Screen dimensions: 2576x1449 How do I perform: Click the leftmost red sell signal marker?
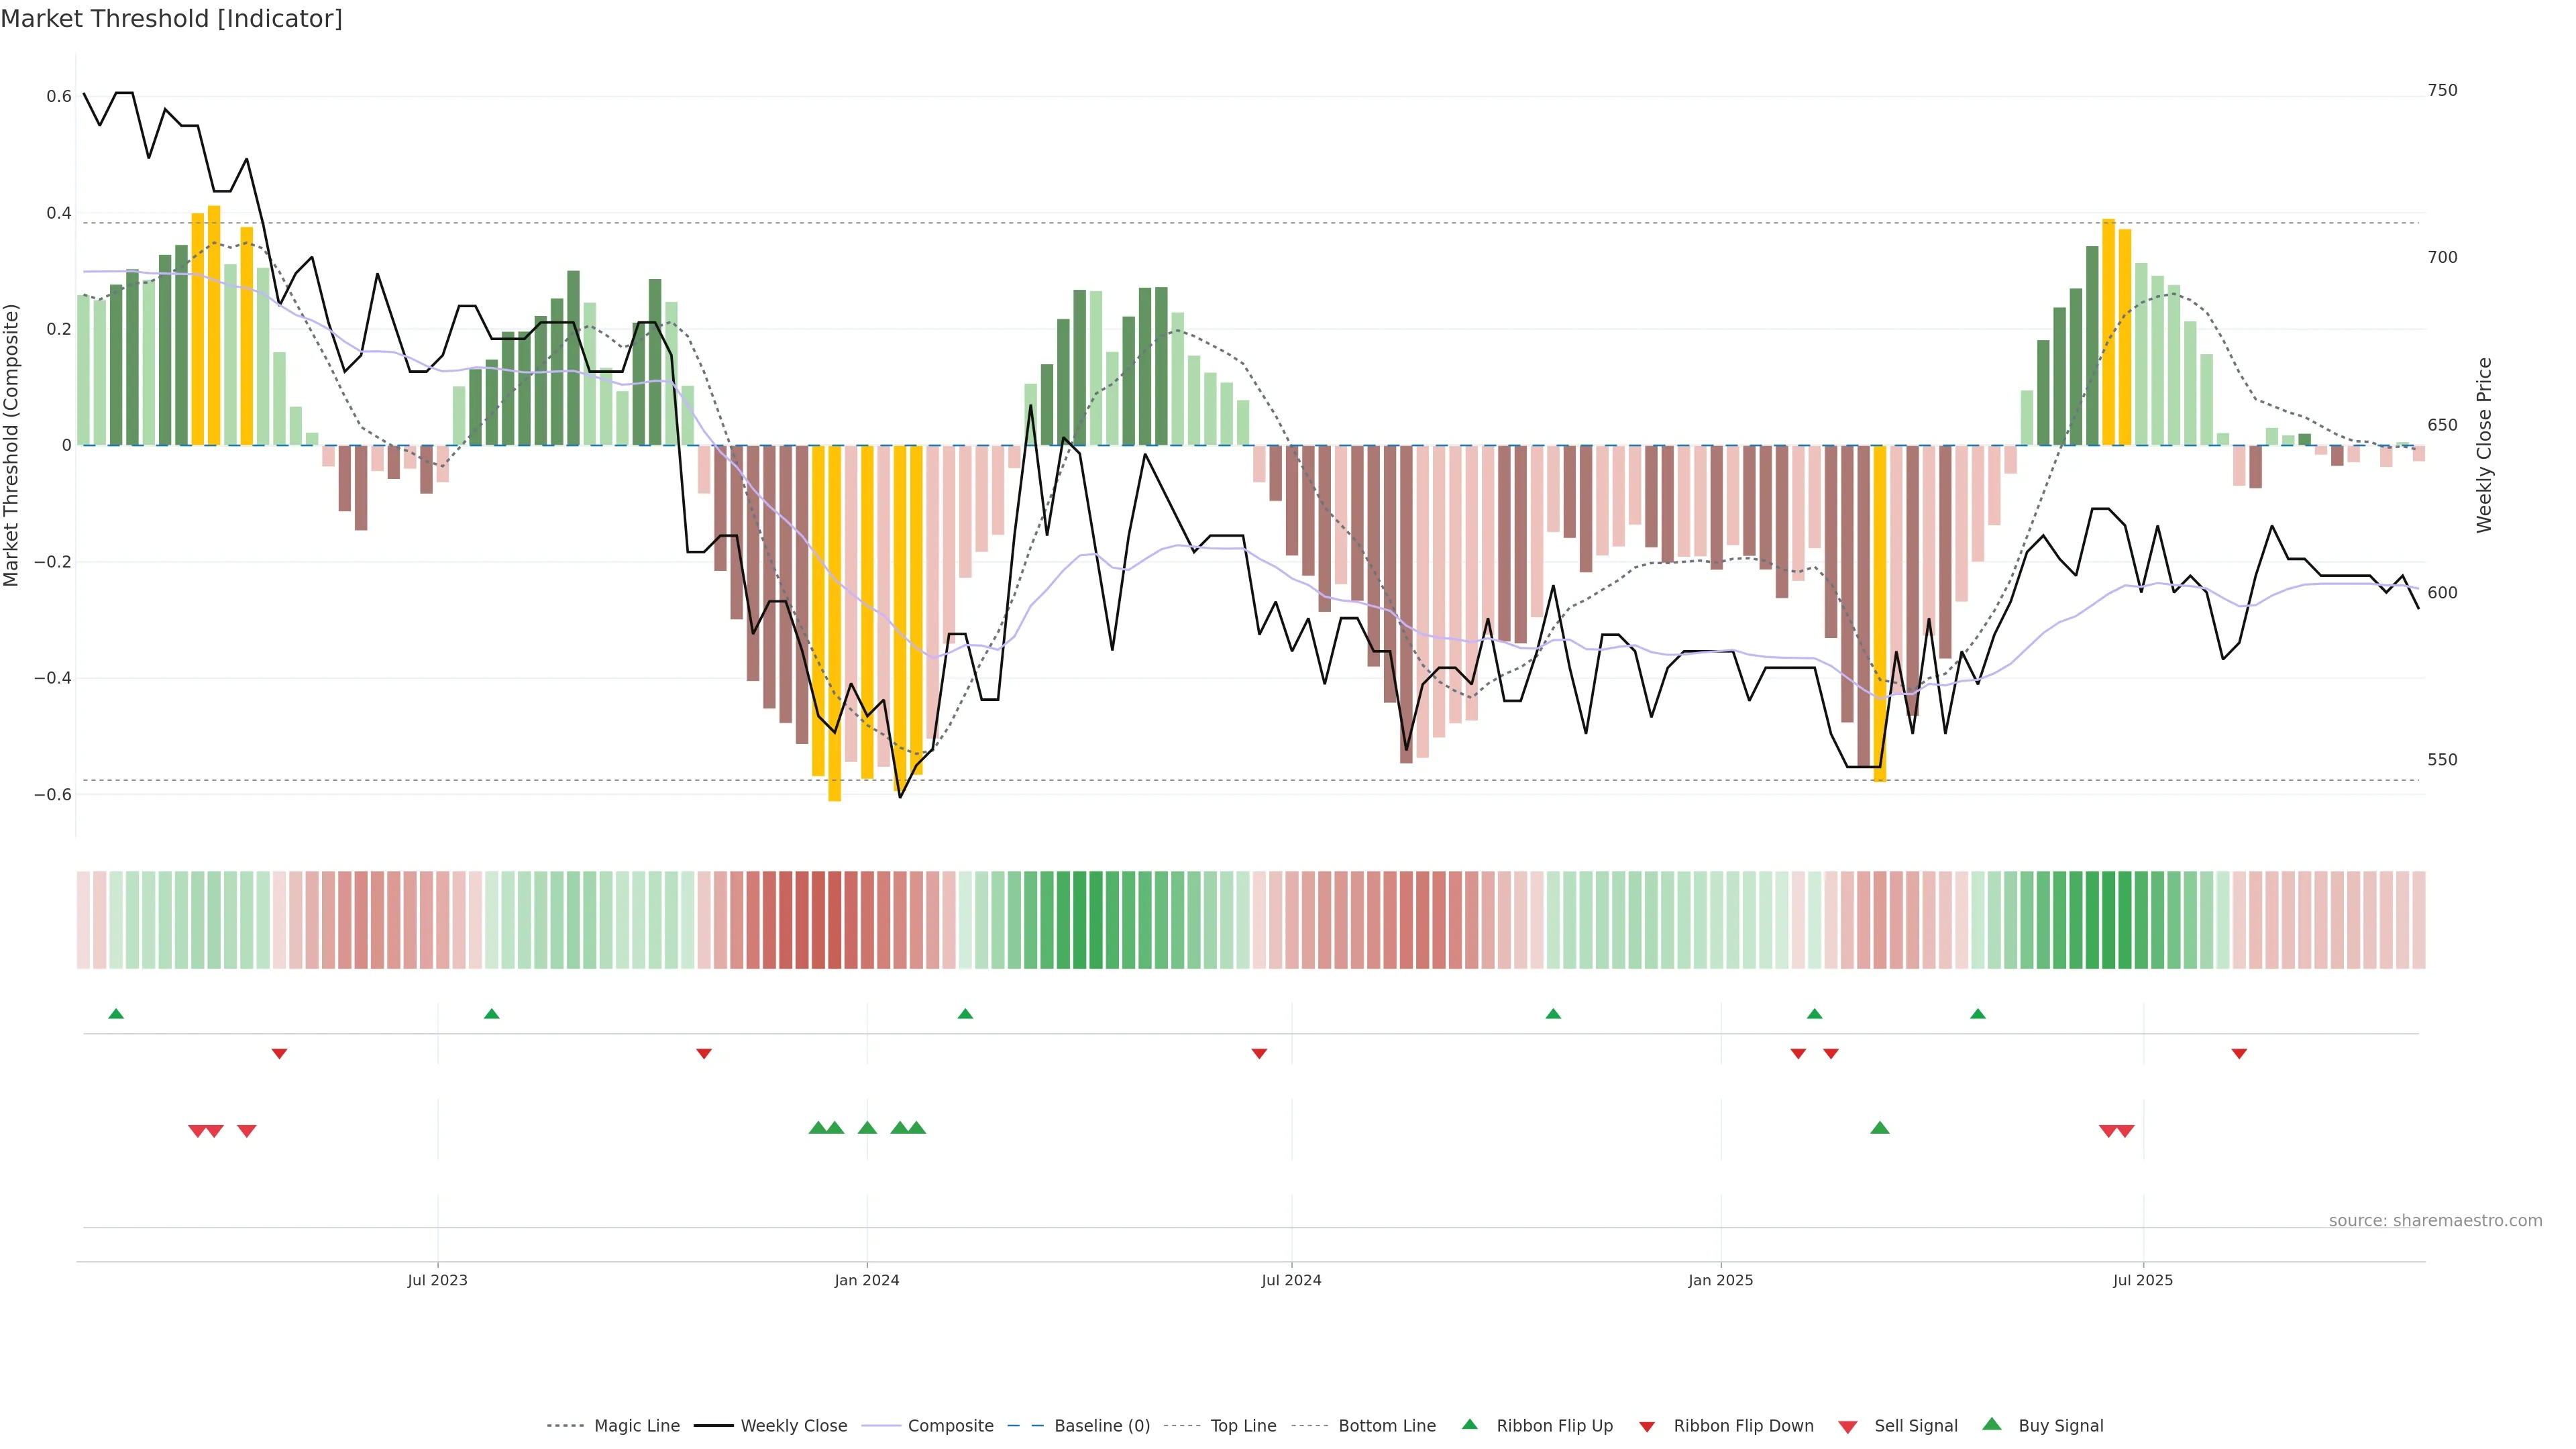(x=197, y=1131)
